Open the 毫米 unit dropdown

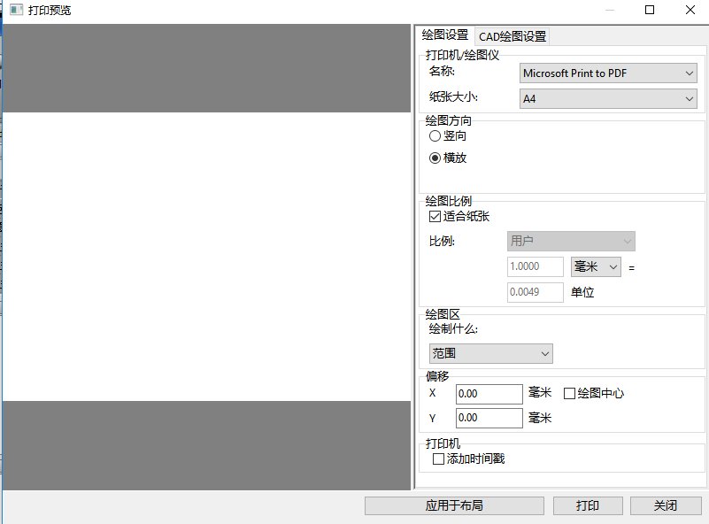596,266
